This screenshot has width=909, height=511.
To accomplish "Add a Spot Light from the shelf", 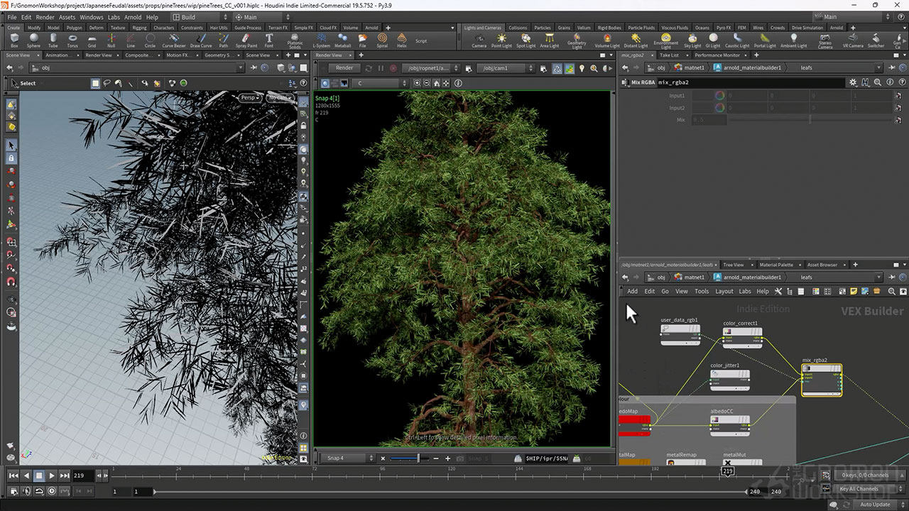I will pyautogui.click(x=526, y=40).
